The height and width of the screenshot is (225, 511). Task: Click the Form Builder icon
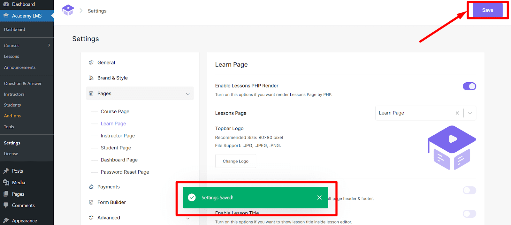point(91,202)
